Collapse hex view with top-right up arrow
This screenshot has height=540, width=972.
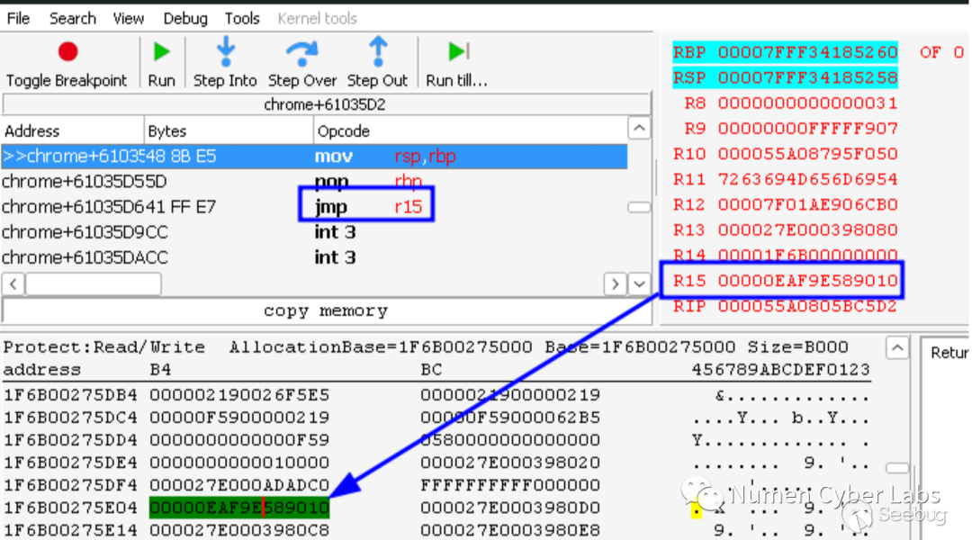click(897, 348)
